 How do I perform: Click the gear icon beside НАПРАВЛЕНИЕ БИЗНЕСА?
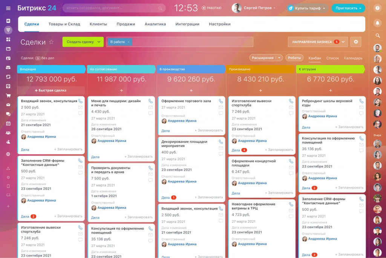click(x=355, y=42)
